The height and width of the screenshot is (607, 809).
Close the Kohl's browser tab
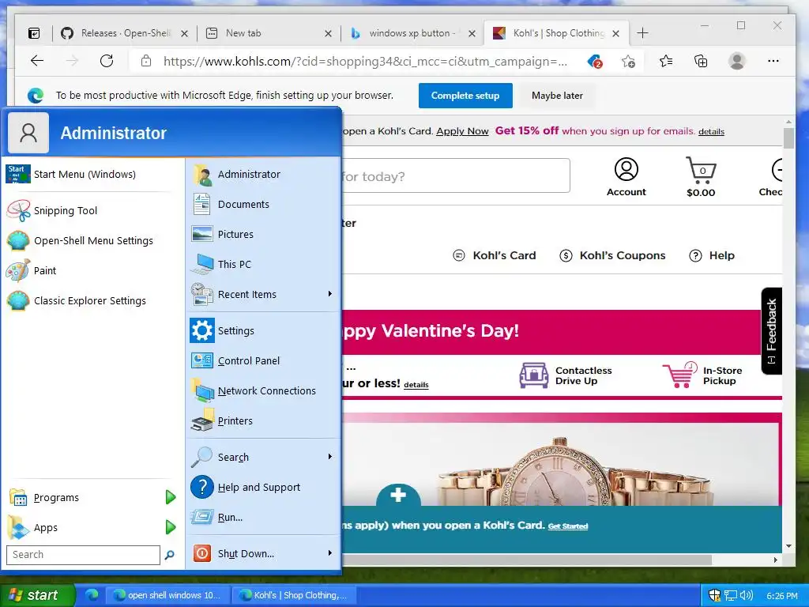(x=615, y=33)
